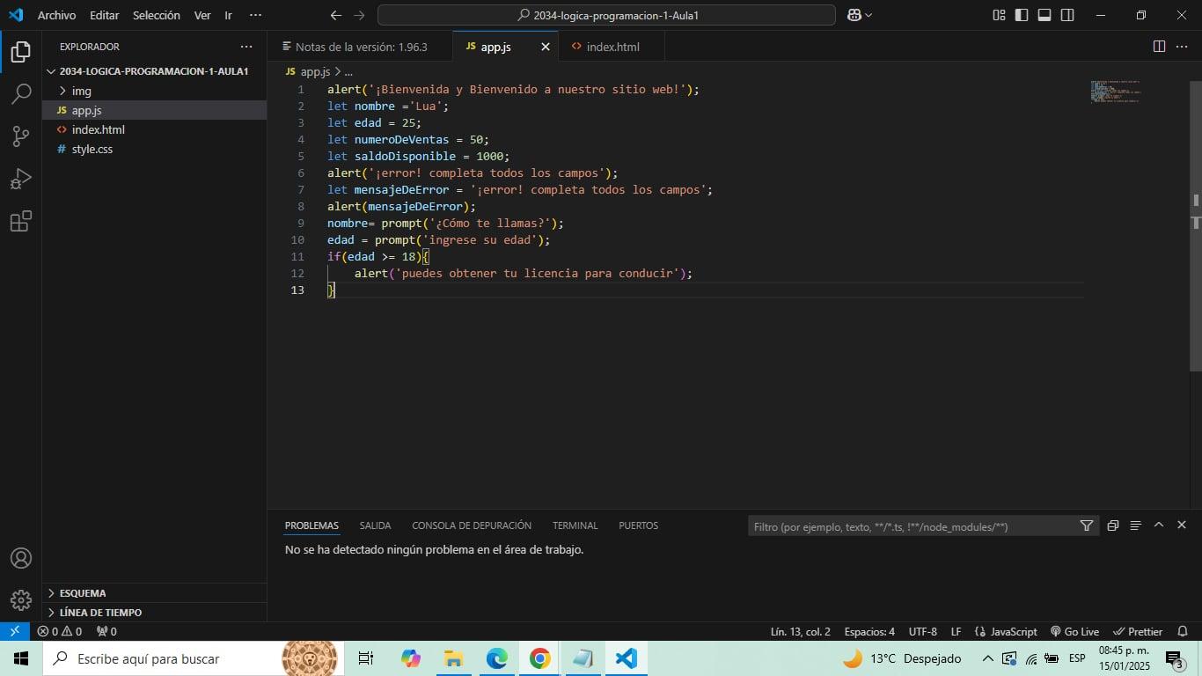Open the Editar menu
The image size is (1202, 676).
[x=104, y=15]
